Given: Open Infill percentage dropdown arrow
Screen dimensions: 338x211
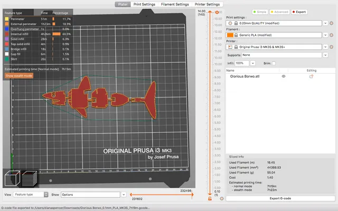Looking at the screenshot, I should point(252,63).
